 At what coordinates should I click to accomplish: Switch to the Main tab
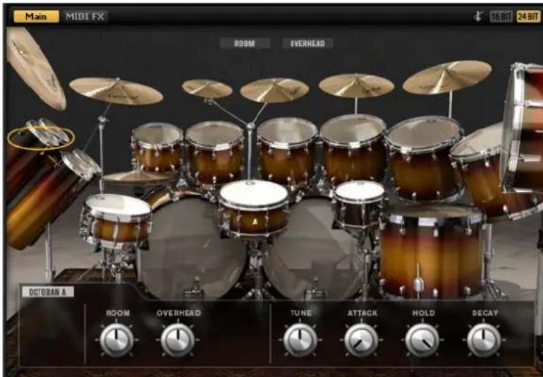[36, 16]
